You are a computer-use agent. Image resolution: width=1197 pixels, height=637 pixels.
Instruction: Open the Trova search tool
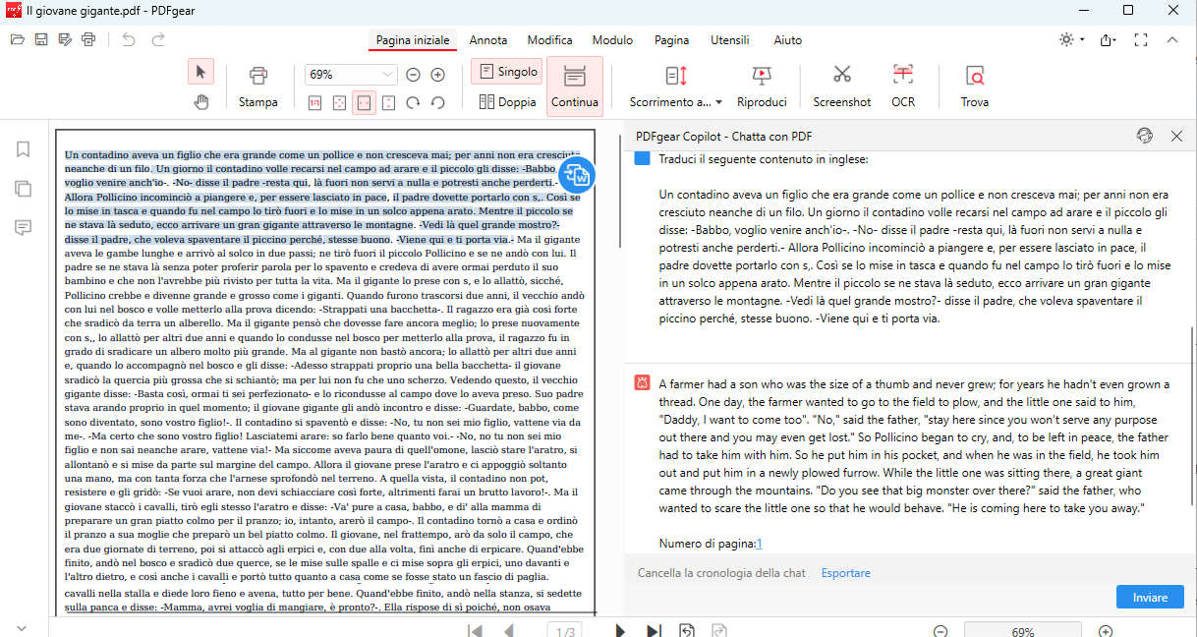coord(974,85)
